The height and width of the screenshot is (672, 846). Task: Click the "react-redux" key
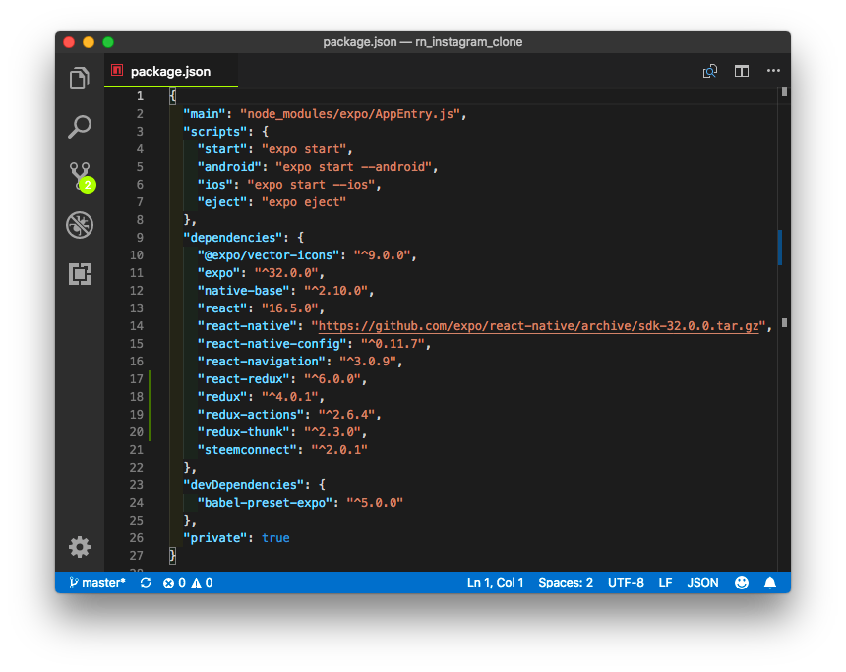[x=243, y=379]
